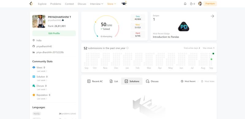Expand the Interview dropdown
Screen dimensions: 245x119
coord(96,4)
